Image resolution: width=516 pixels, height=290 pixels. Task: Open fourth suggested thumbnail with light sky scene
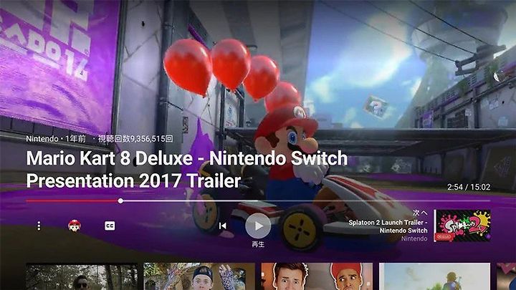434,276
